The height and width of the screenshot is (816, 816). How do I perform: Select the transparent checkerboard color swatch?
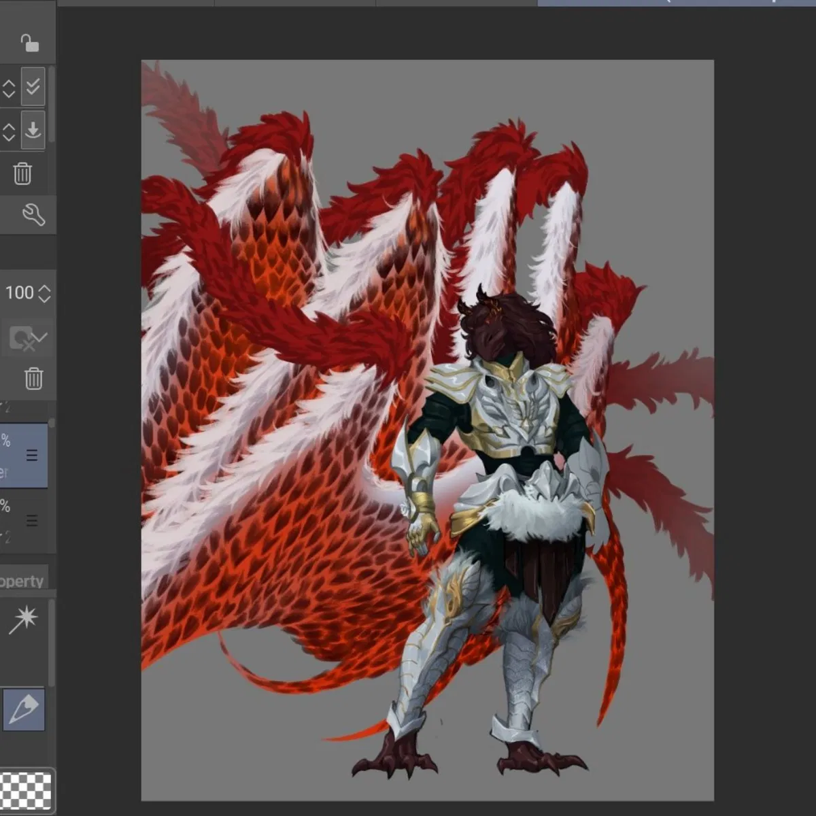click(x=26, y=791)
